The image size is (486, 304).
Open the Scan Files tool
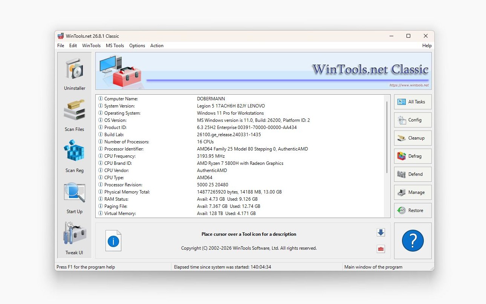(75, 115)
